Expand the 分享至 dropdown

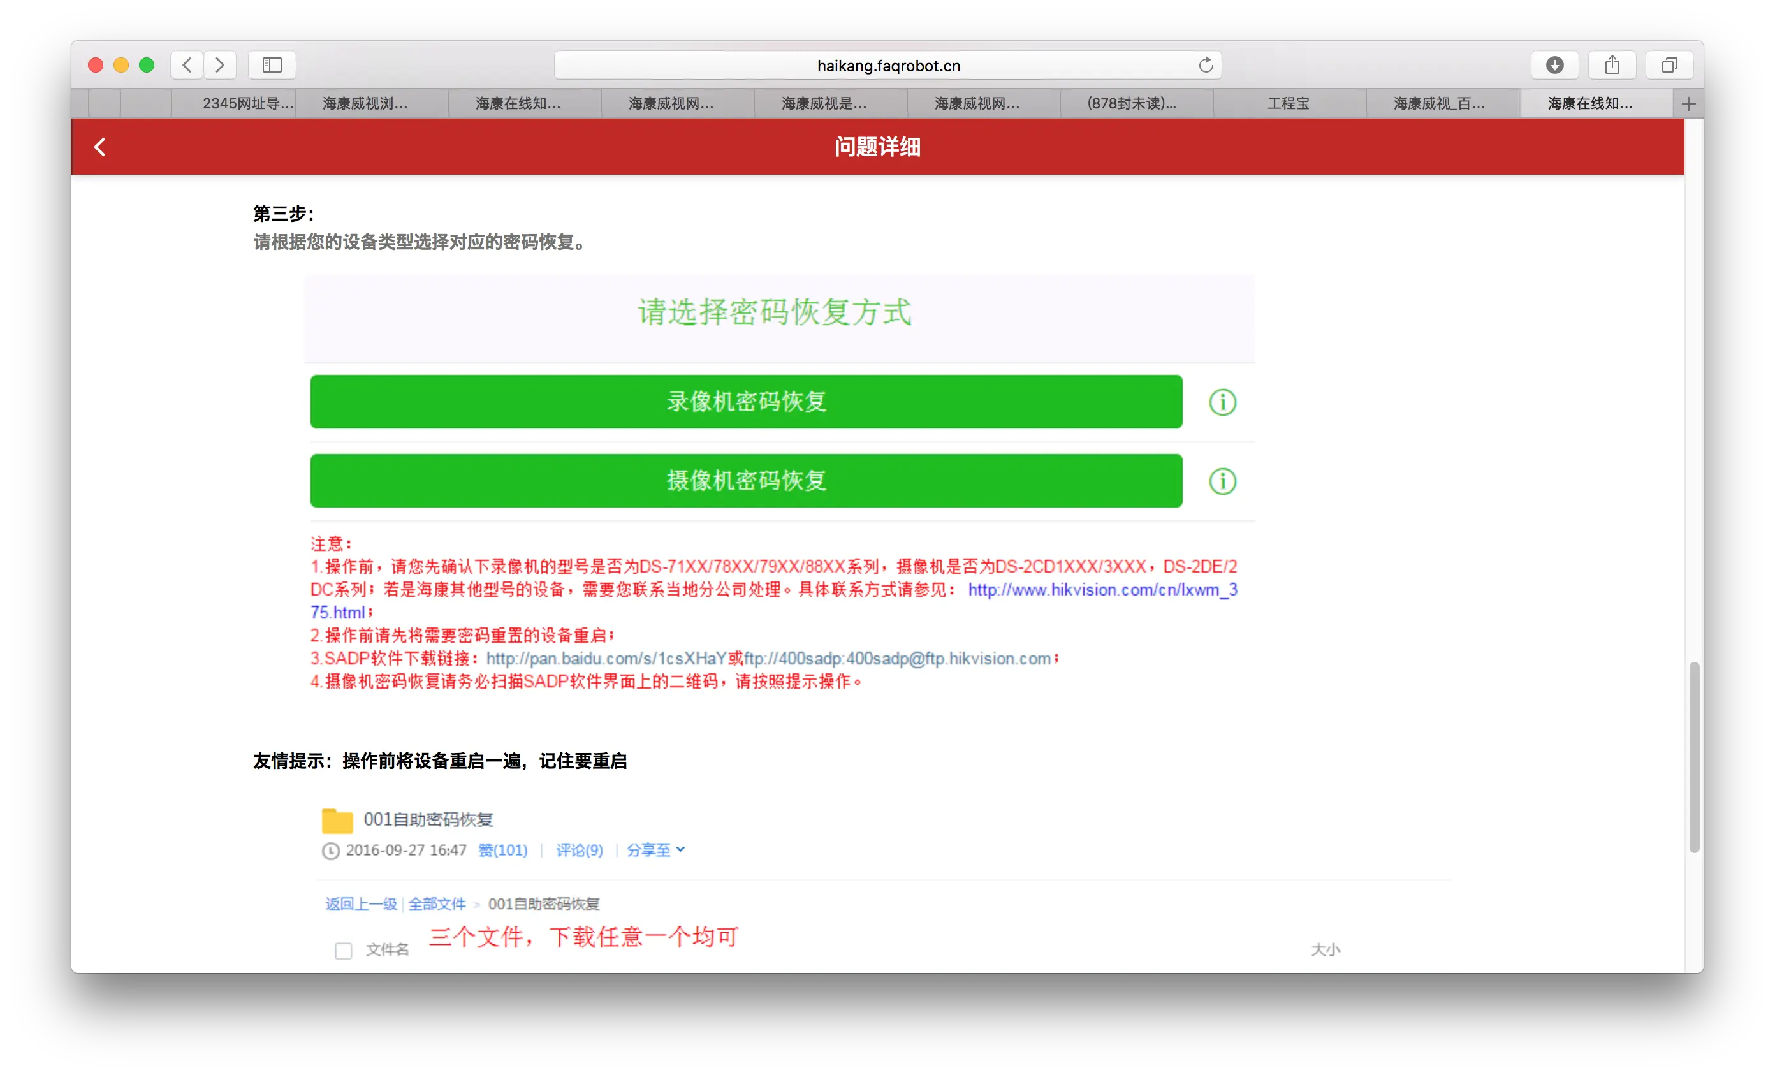point(655,850)
